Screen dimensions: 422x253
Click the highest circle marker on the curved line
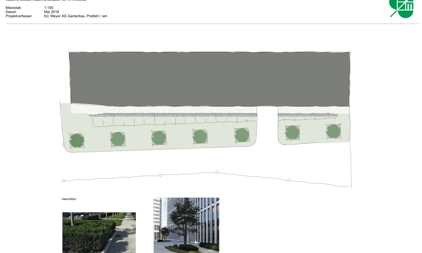pyautogui.click(x=217, y=172)
